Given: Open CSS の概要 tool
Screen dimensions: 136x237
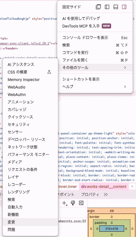Looking at the screenshot, I should tap(30, 72).
